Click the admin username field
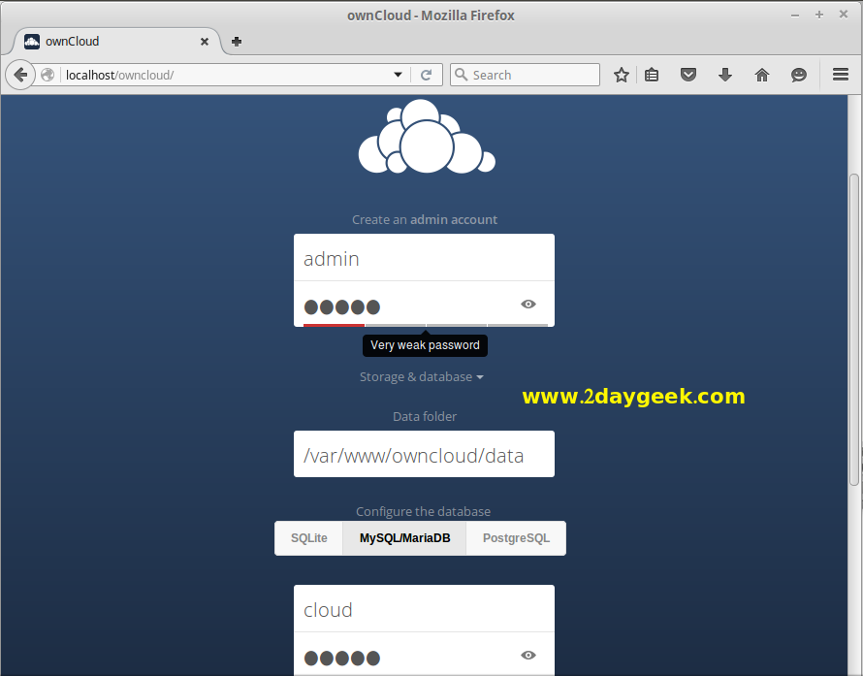Screen dimensions: 863x676 pyautogui.click(x=424, y=258)
